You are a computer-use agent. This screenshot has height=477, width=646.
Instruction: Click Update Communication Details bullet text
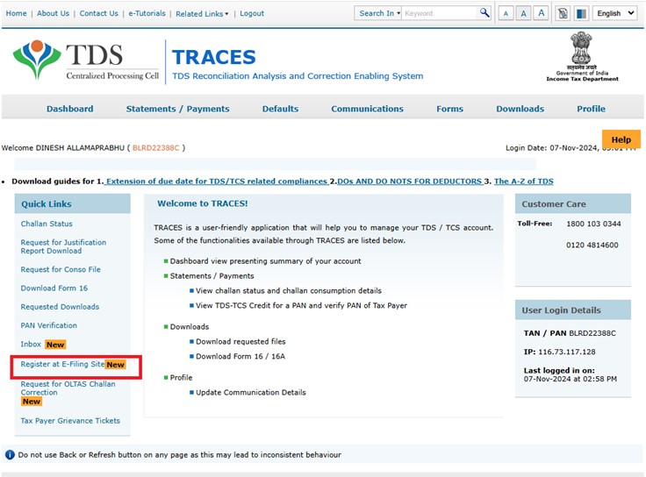[251, 393]
